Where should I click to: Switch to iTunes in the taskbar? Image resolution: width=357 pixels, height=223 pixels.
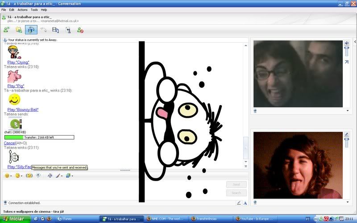pyautogui.click(x=76, y=219)
